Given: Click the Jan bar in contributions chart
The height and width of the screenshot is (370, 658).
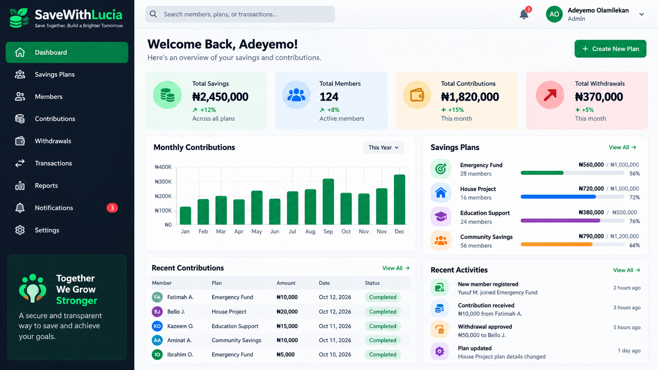Looking at the screenshot, I should coord(185,216).
